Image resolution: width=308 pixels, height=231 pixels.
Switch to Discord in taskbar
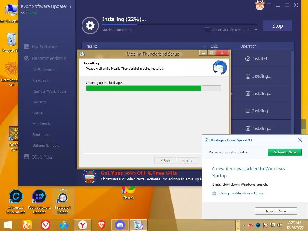click(x=120, y=225)
